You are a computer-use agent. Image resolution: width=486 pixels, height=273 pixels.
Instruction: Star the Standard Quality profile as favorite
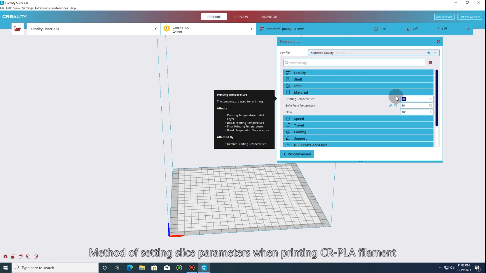[x=428, y=53]
